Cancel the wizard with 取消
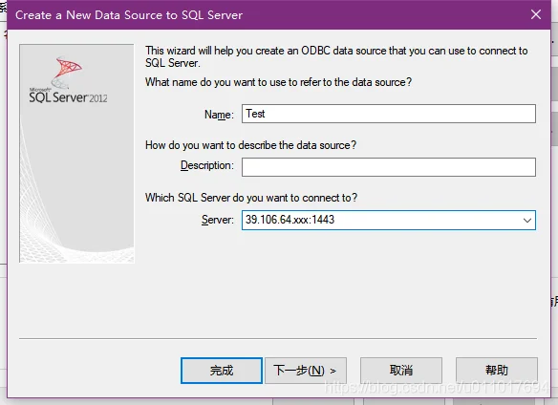 pos(401,371)
